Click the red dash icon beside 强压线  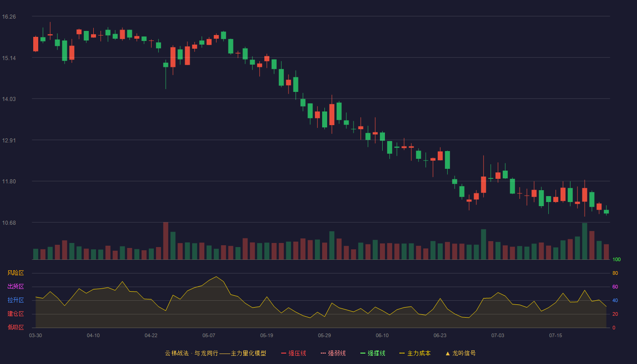284,353
